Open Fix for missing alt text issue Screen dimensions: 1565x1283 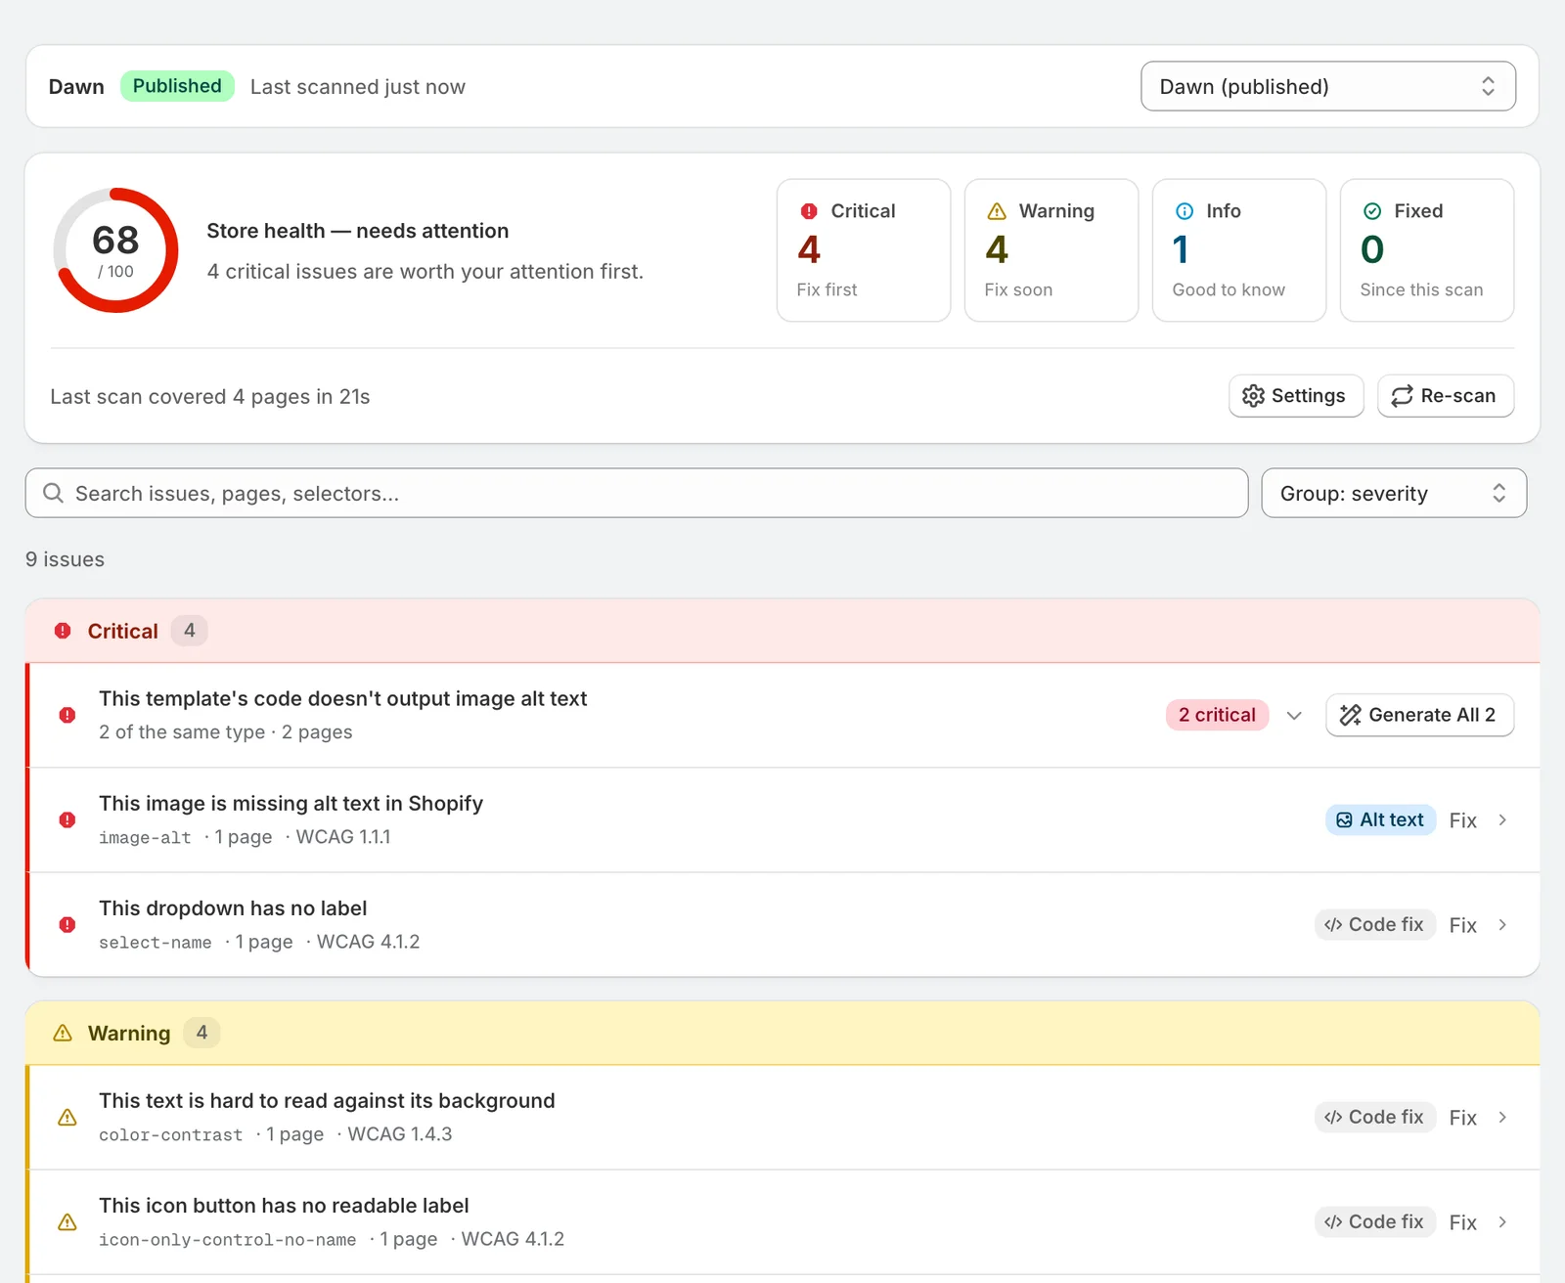[x=1462, y=820]
